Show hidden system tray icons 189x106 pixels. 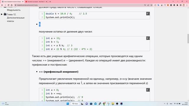click(164, 104)
